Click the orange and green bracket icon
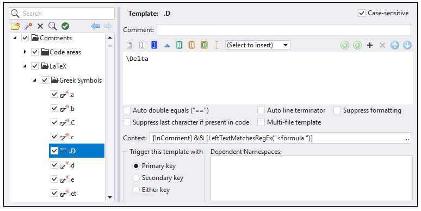 (x=204, y=45)
